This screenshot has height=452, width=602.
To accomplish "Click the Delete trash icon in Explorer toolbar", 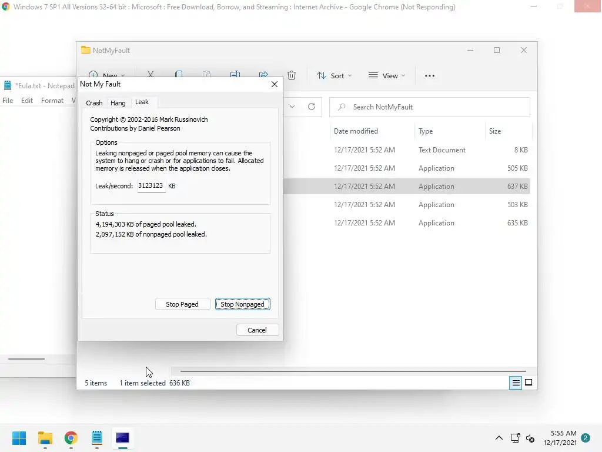I will [292, 75].
